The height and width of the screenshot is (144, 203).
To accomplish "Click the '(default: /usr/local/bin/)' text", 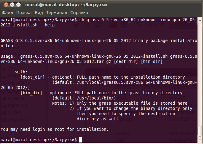I will tap(84, 98).
